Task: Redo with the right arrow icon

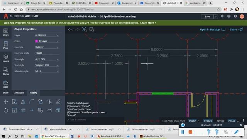Action: pyautogui.click(x=77, y=29)
